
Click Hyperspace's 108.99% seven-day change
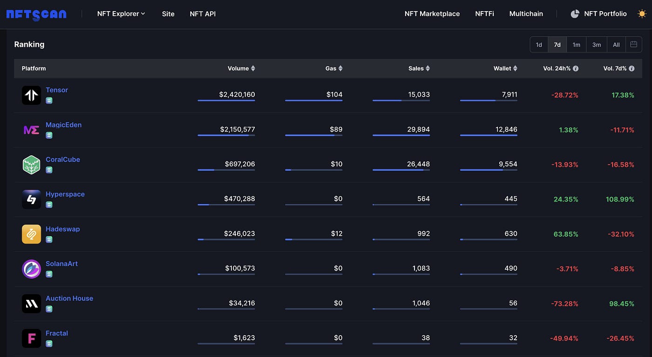point(620,199)
